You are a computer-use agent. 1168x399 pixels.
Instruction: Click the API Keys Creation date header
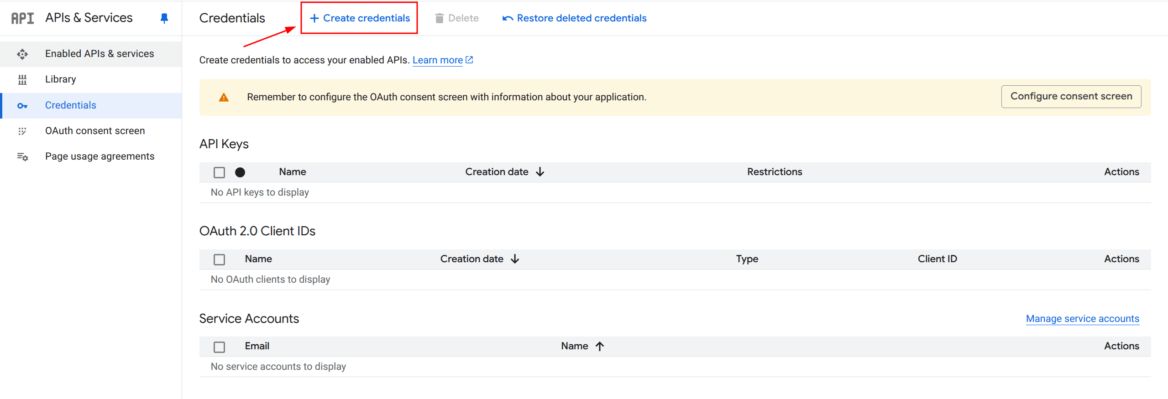pos(497,172)
